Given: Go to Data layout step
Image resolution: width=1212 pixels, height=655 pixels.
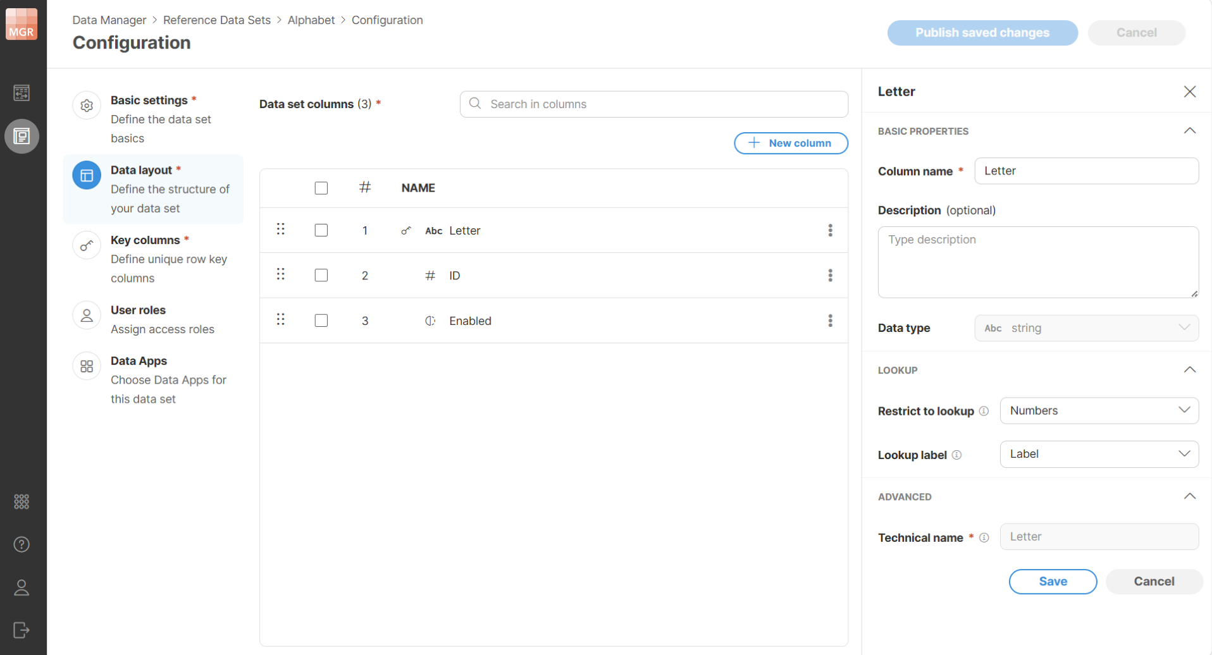Looking at the screenshot, I should (x=153, y=189).
